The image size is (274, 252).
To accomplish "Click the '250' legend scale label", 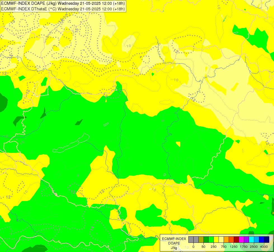I will point(214,247).
